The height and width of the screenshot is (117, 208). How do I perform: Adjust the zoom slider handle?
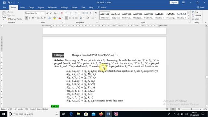click(192, 109)
